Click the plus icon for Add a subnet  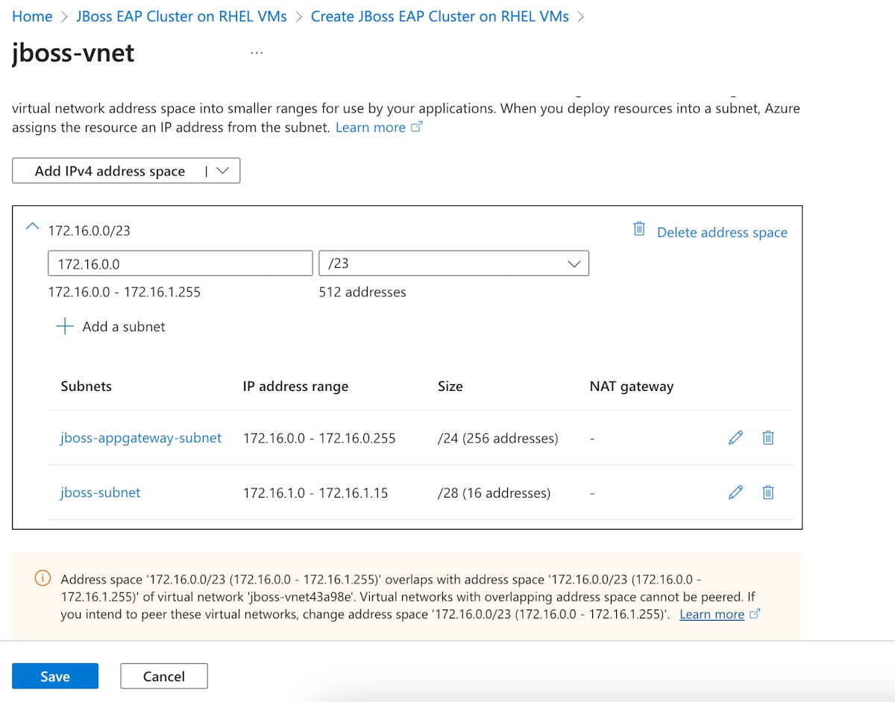click(66, 326)
